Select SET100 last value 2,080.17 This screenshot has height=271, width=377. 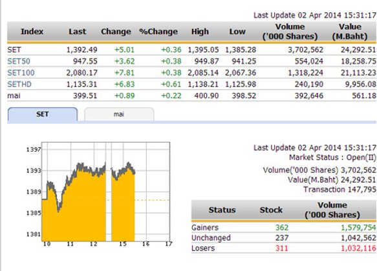[82, 73]
